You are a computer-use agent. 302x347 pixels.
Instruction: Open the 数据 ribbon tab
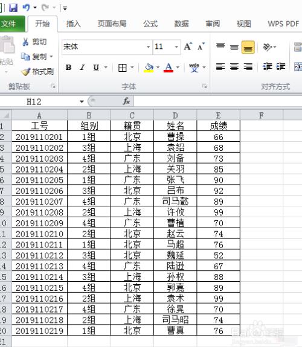tap(181, 24)
